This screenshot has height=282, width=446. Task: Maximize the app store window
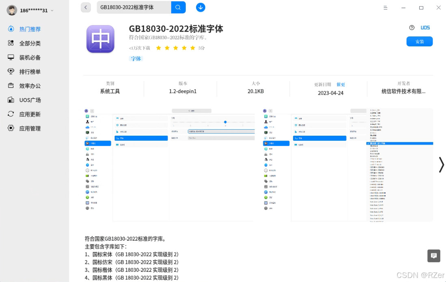click(x=421, y=8)
